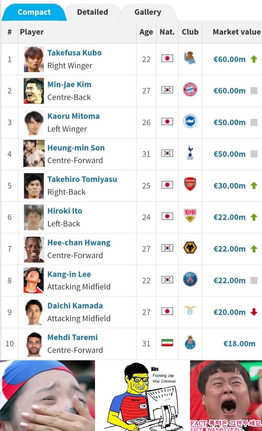The height and width of the screenshot is (431, 262).
Task: Click the VfB Stuttgart club crest
Action: 190,216
